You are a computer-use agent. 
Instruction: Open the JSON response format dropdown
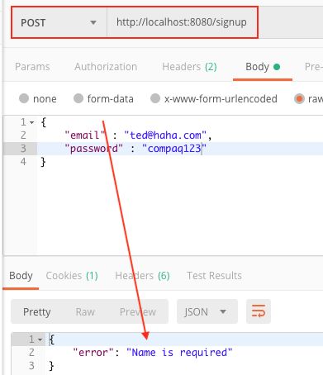click(x=207, y=311)
